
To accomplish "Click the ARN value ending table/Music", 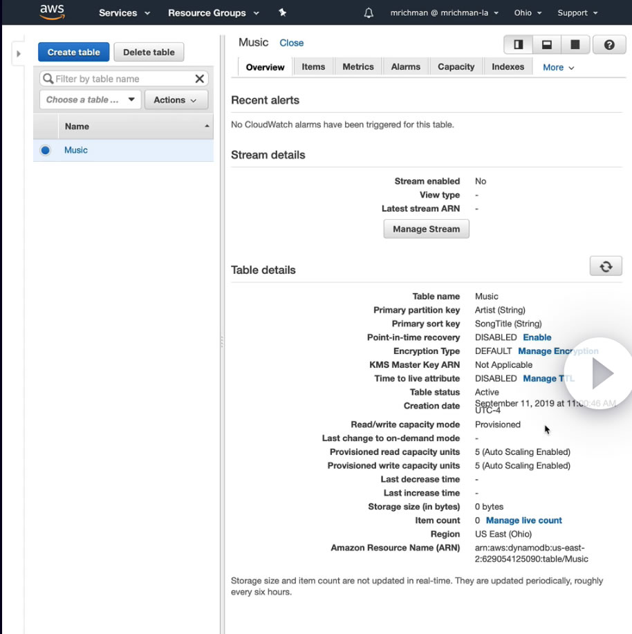I will click(x=531, y=554).
